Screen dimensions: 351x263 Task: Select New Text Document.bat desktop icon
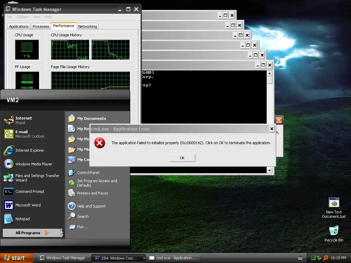pyautogui.click(x=334, y=208)
